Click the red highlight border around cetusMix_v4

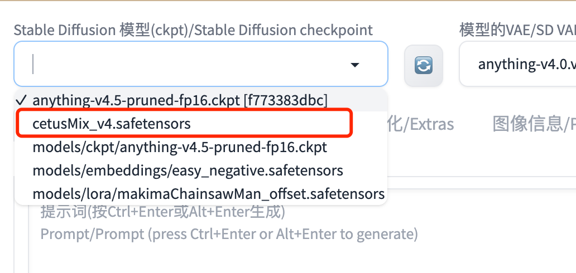point(184,123)
